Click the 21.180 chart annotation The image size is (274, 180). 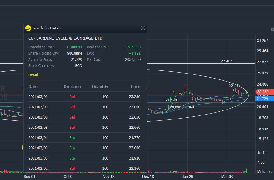tap(171, 100)
